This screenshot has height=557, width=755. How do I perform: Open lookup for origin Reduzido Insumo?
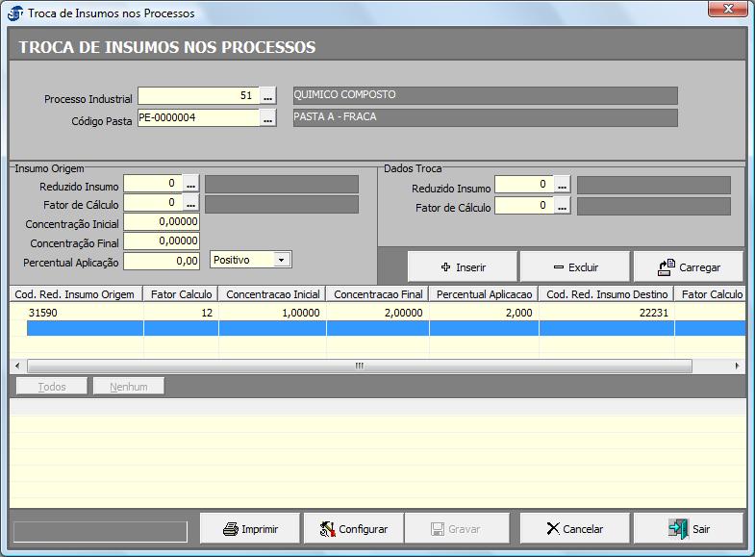pos(191,184)
